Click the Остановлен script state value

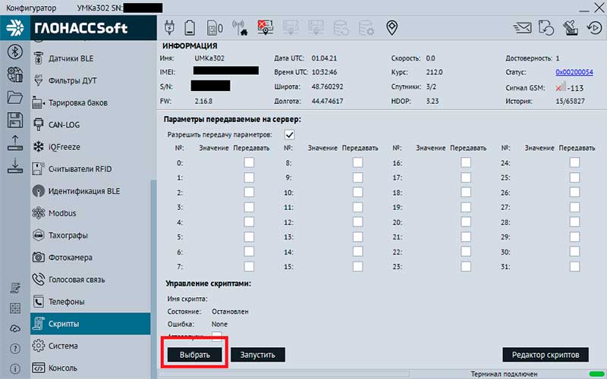pyautogui.click(x=230, y=312)
